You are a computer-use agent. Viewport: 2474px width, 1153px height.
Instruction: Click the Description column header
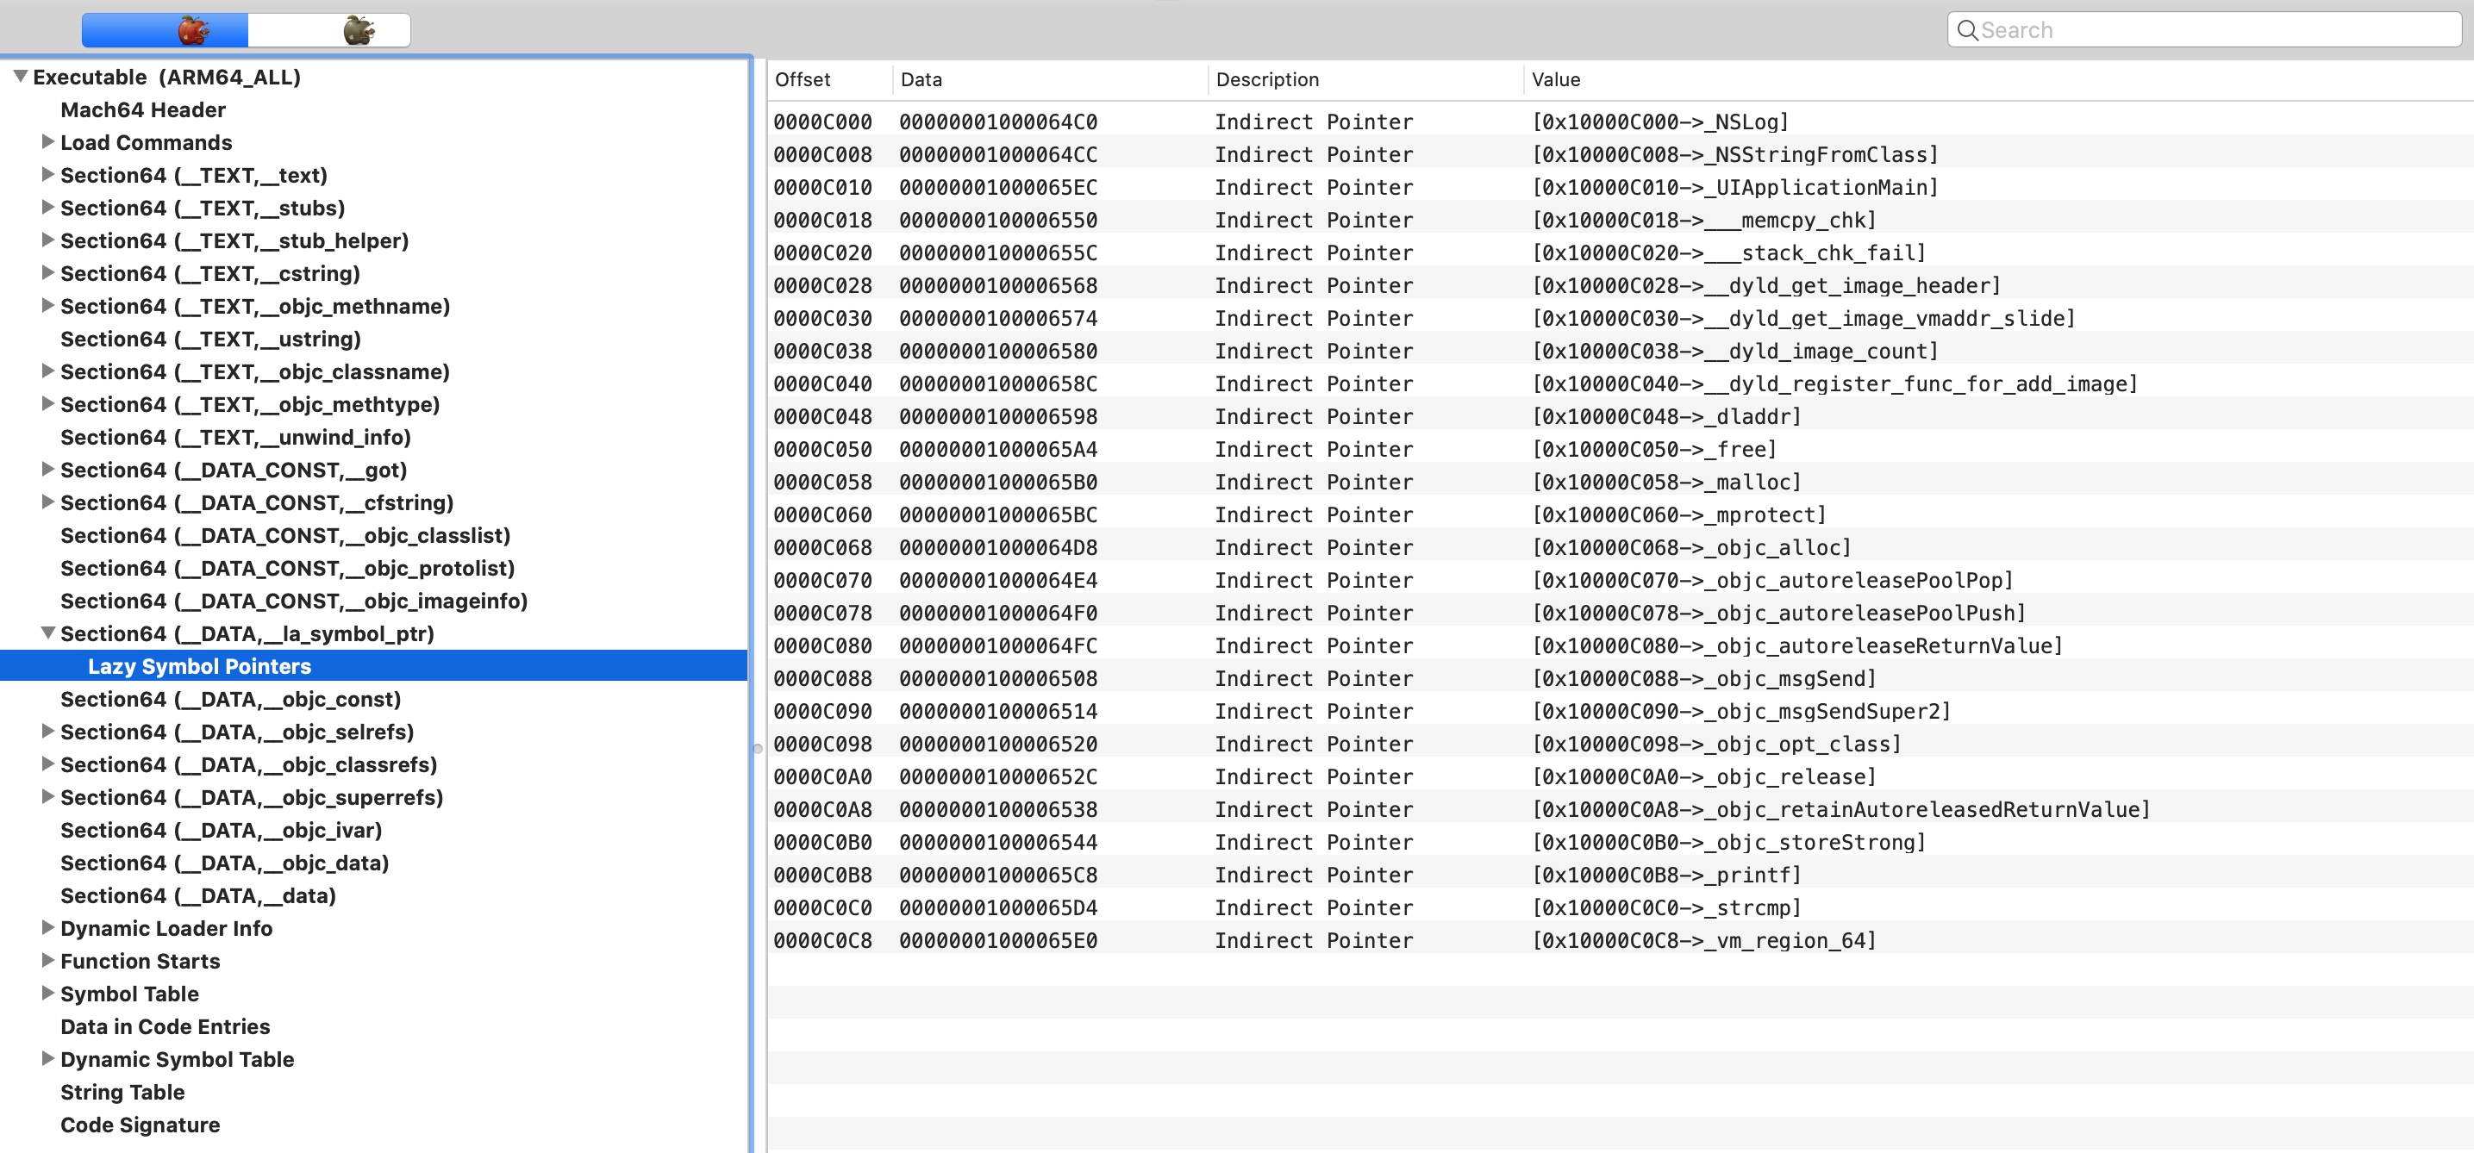[x=1365, y=79]
